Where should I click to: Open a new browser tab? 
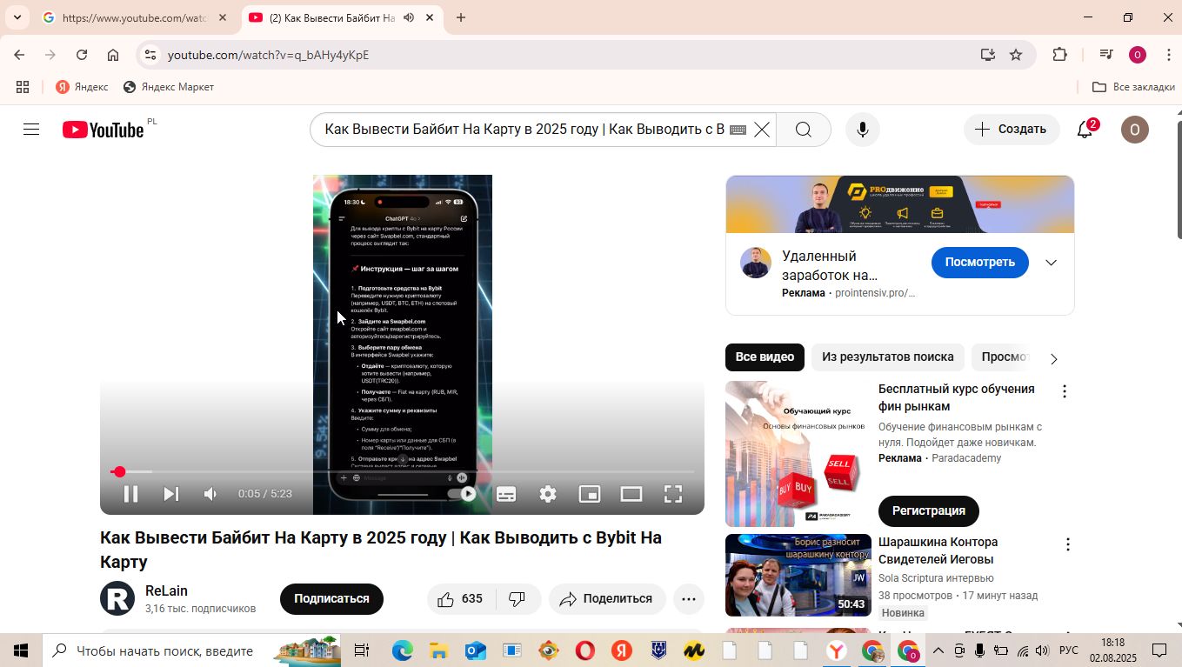click(x=461, y=17)
